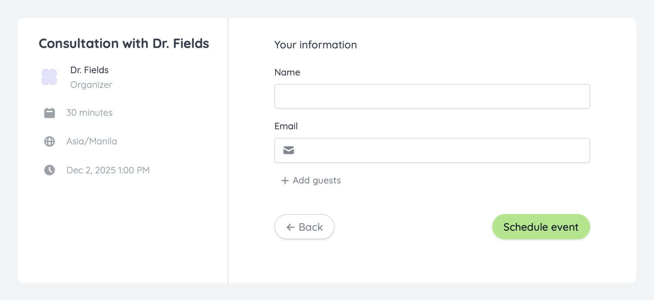Viewport: 654px width, 300px height.
Task: Click the envelope icon in the Email field
Action: click(x=289, y=150)
